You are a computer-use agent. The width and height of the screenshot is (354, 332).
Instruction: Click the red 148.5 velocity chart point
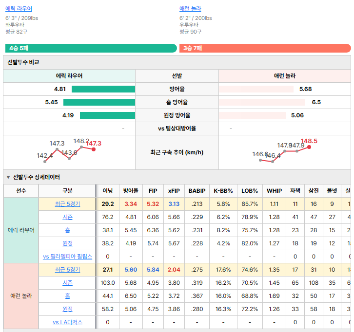pos(309,147)
